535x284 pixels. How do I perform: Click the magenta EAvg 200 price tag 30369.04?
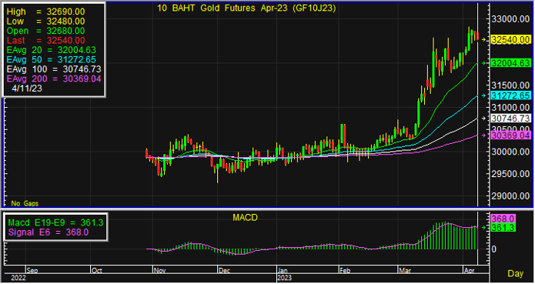[510, 135]
